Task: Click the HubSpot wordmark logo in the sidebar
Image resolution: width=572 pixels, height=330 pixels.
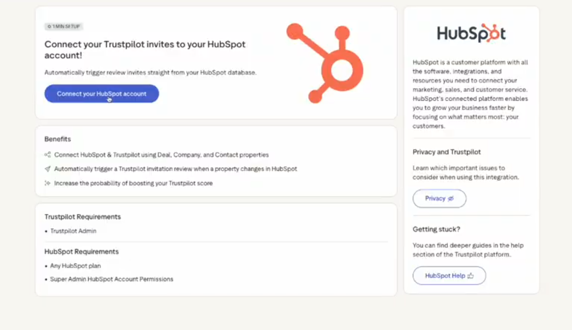Action: click(471, 34)
